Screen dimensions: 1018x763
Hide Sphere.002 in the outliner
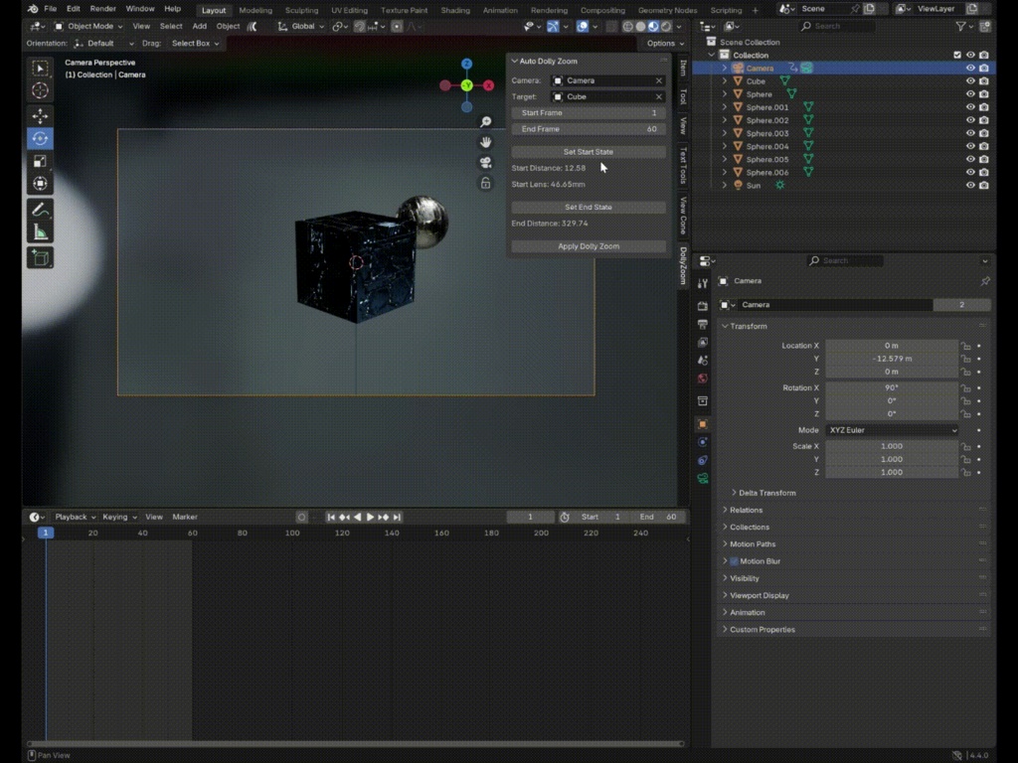point(970,120)
